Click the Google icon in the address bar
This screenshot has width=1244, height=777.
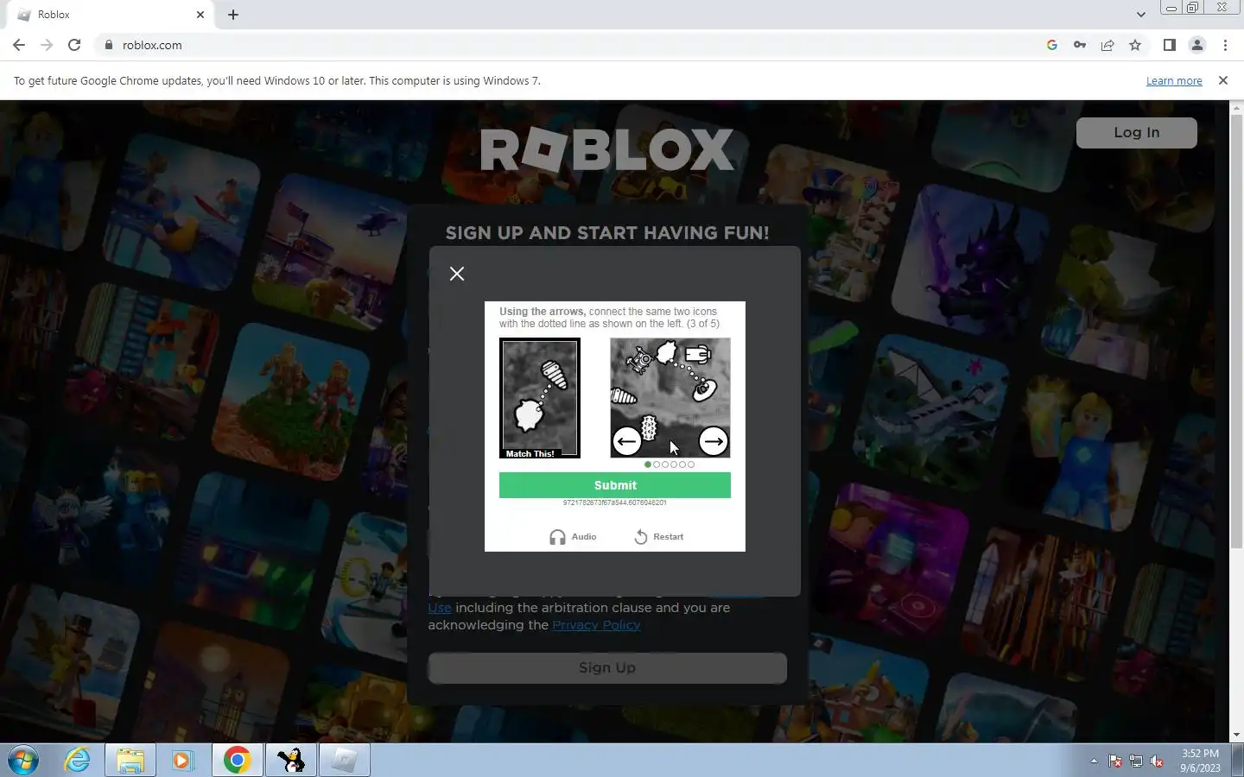[1051, 45]
